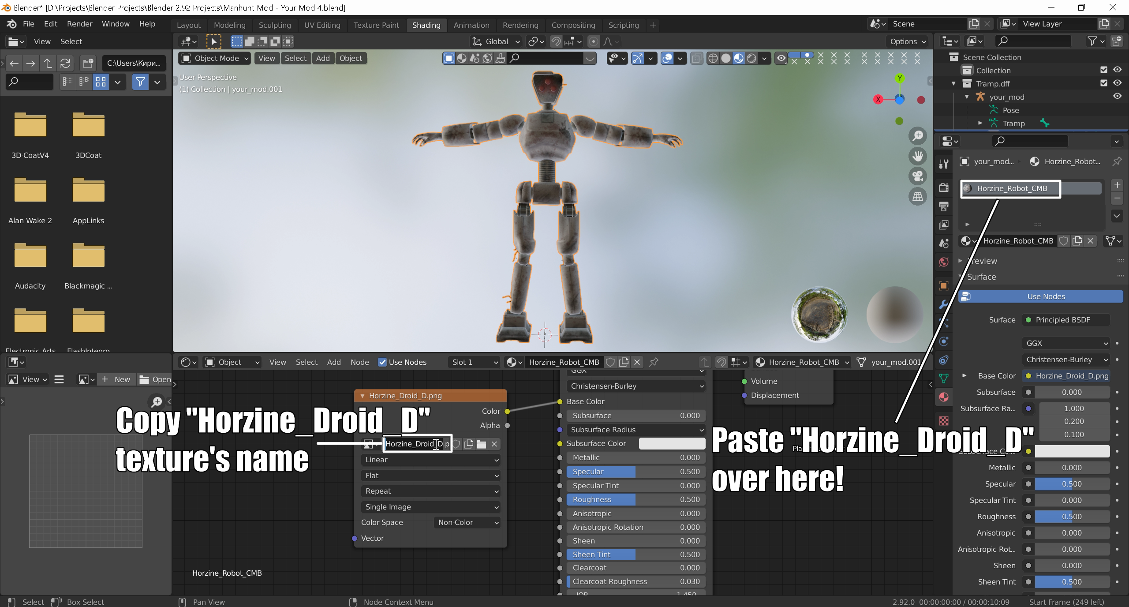Expand the Tramp armature tree item
Image resolution: width=1129 pixels, height=607 pixels.
click(980, 124)
